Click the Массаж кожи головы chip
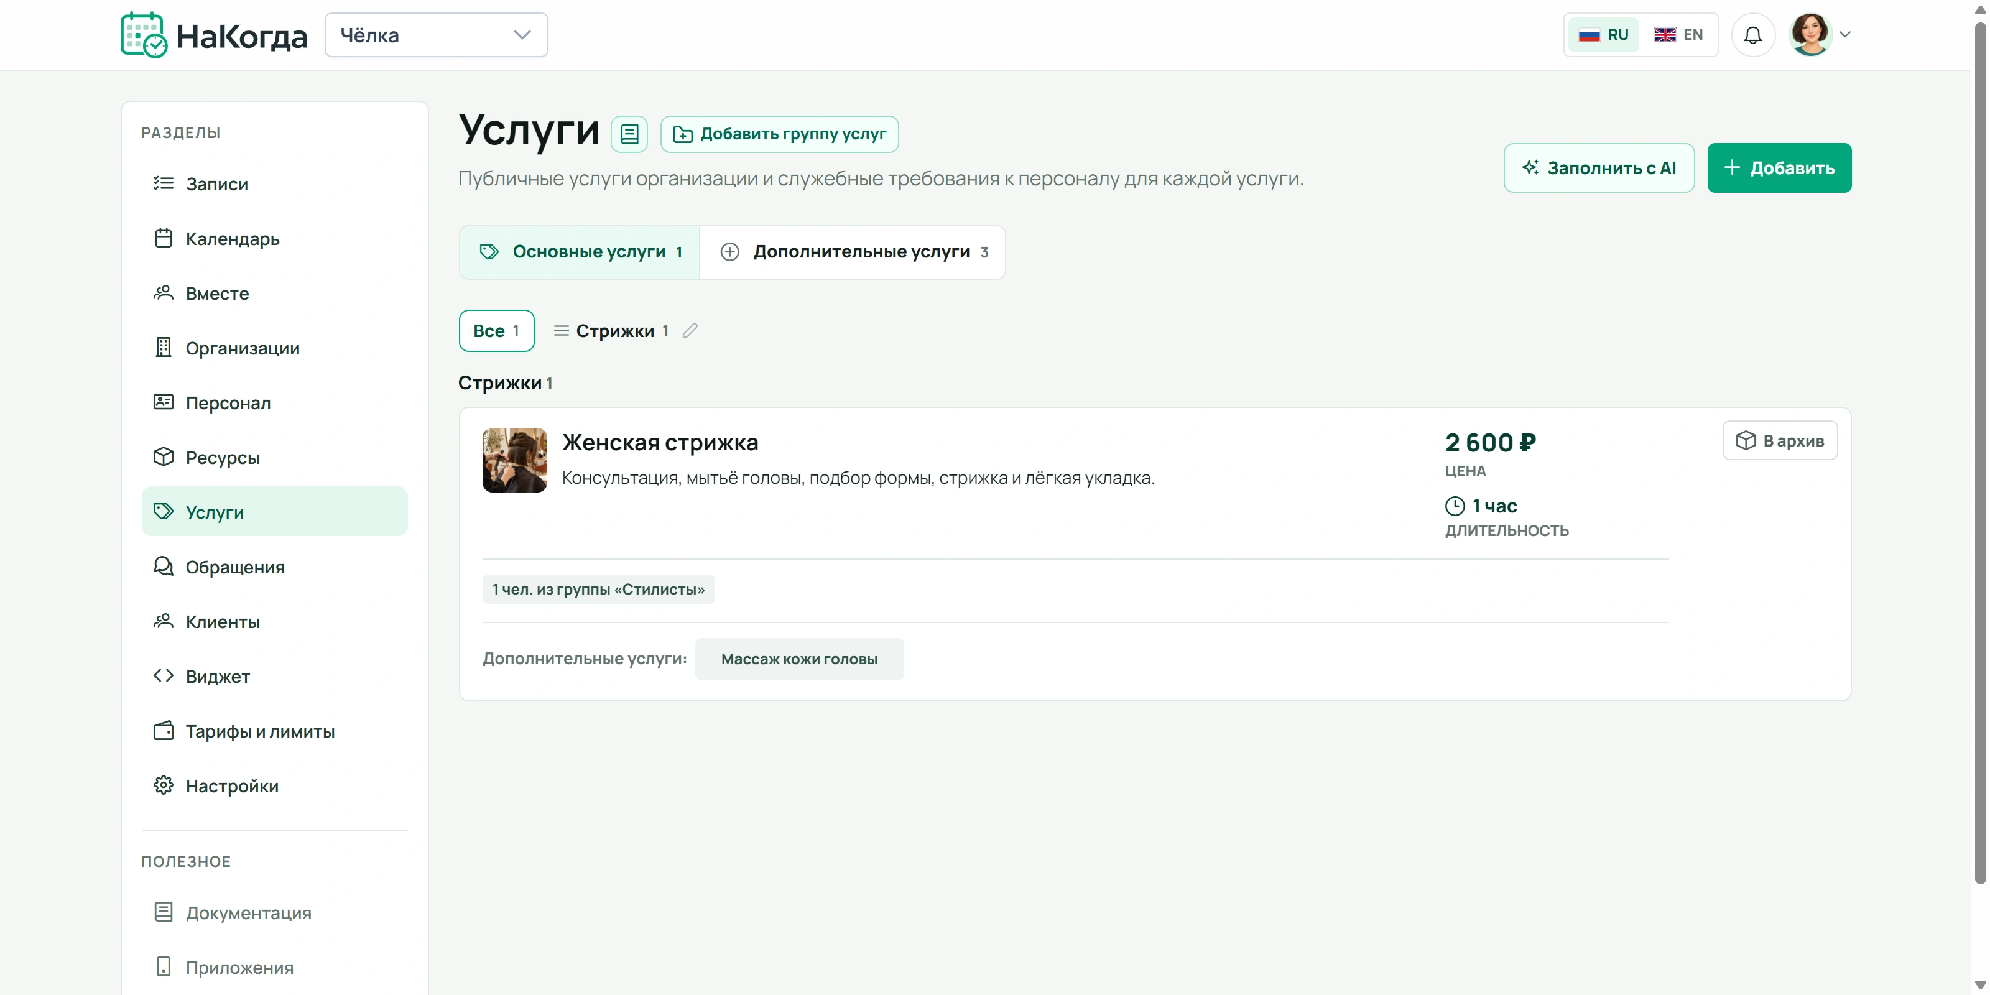 click(x=798, y=659)
